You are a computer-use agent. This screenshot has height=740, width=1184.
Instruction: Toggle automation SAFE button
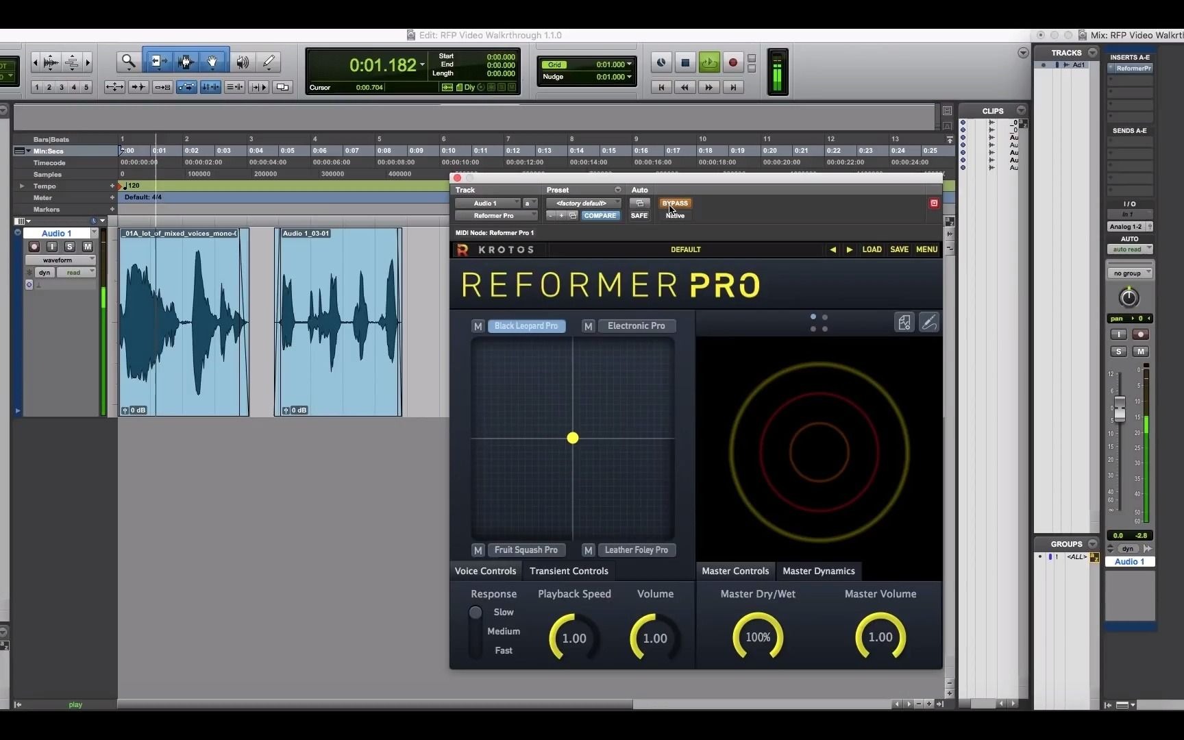pos(639,216)
